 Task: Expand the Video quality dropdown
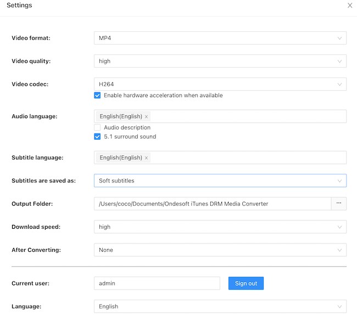pyautogui.click(x=220, y=61)
